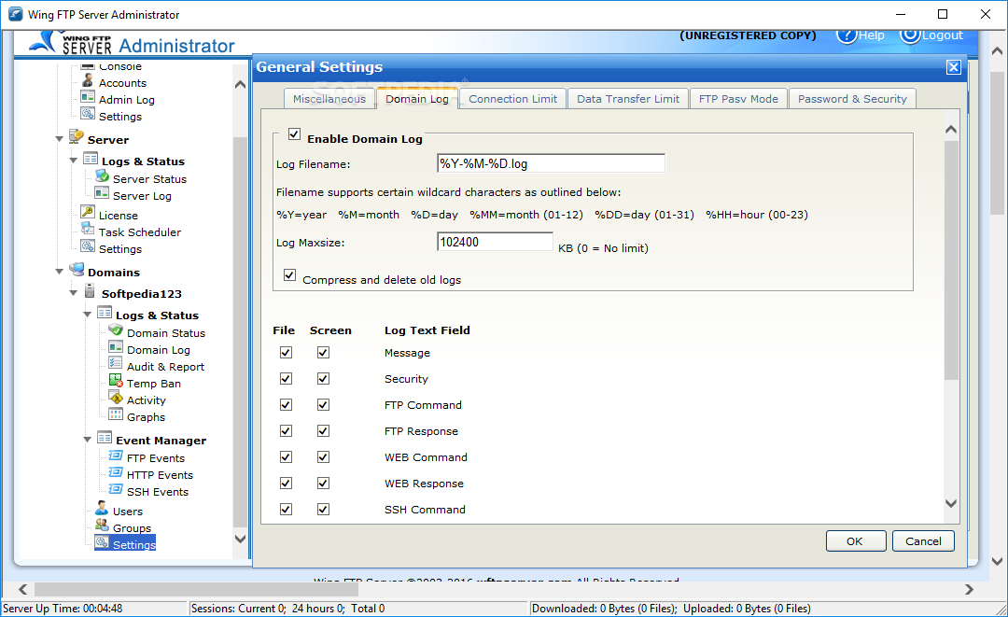Viewport: 1008px width, 617px height.
Task: Click the Log Filename input field
Action: (x=551, y=163)
